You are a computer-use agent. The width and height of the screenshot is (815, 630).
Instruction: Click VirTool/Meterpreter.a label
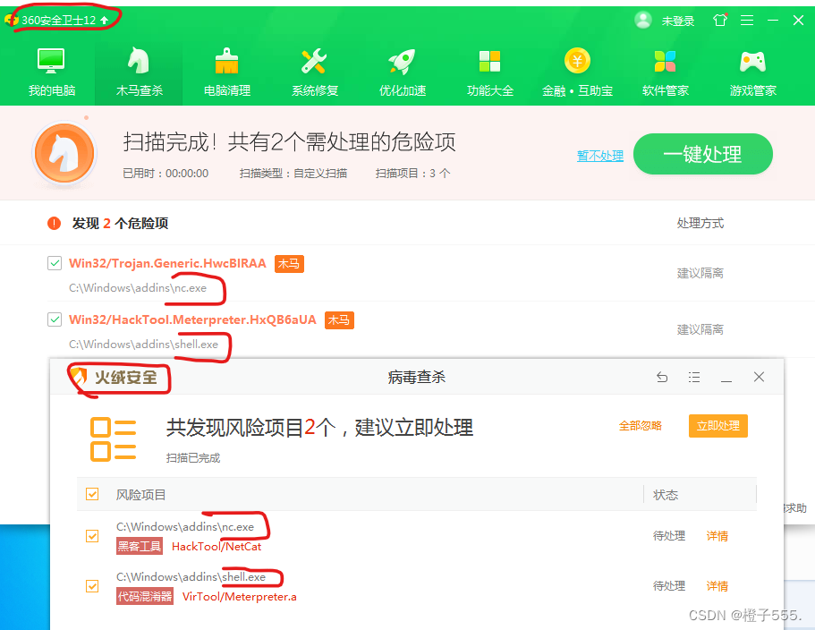239,597
